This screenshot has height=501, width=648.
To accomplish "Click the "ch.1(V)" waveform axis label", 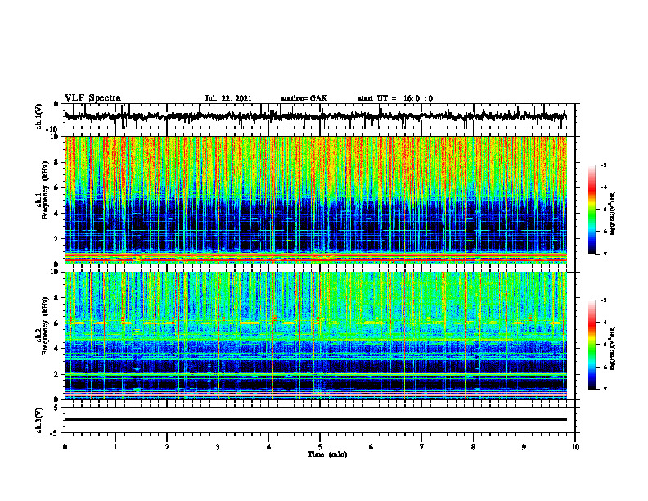I will coord(38,116).
